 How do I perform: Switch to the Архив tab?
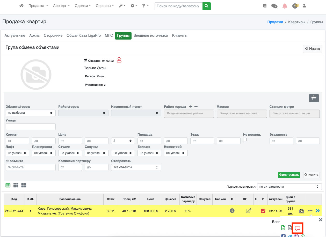click(x=34, y=36)
